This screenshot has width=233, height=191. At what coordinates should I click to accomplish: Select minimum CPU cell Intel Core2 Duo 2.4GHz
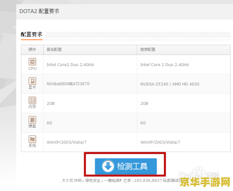pos(90,65)
